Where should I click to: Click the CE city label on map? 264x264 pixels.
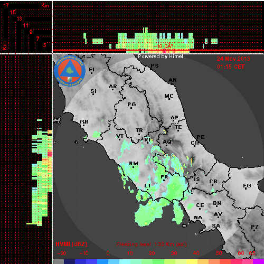200,205
